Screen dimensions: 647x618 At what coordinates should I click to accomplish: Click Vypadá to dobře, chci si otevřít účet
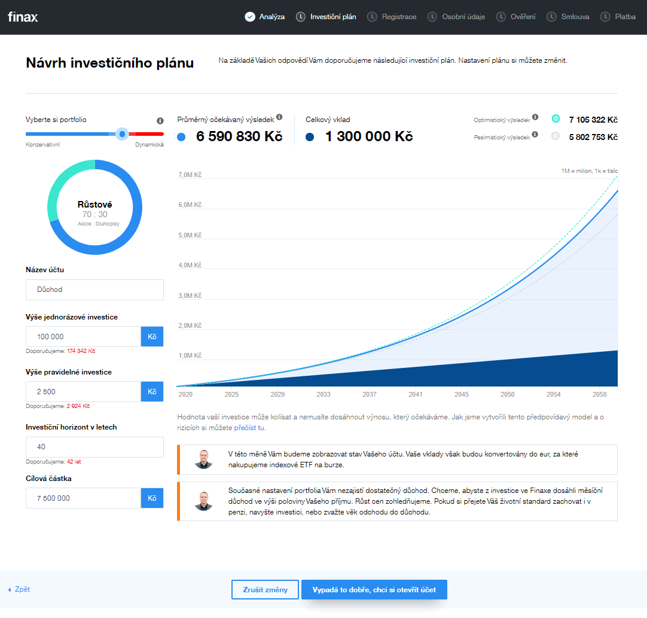[374, 590]
